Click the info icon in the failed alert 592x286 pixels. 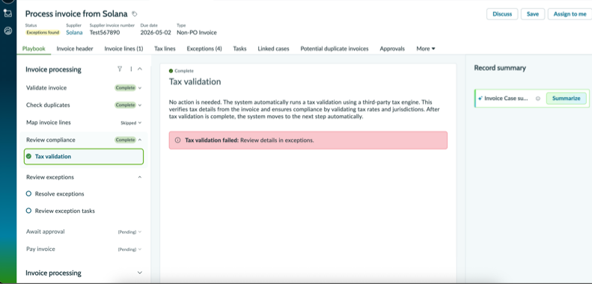[x=177, y=140]
